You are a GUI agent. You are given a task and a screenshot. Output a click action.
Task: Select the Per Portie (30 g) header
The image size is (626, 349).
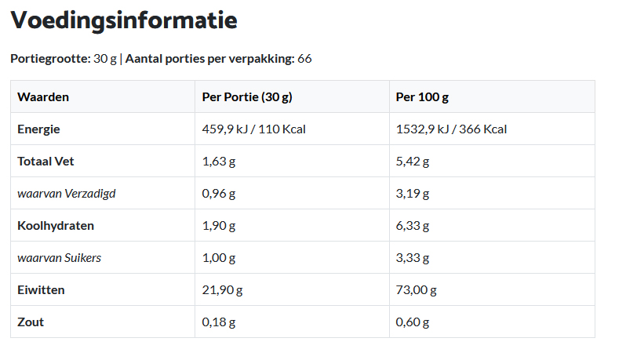point(247,97)
